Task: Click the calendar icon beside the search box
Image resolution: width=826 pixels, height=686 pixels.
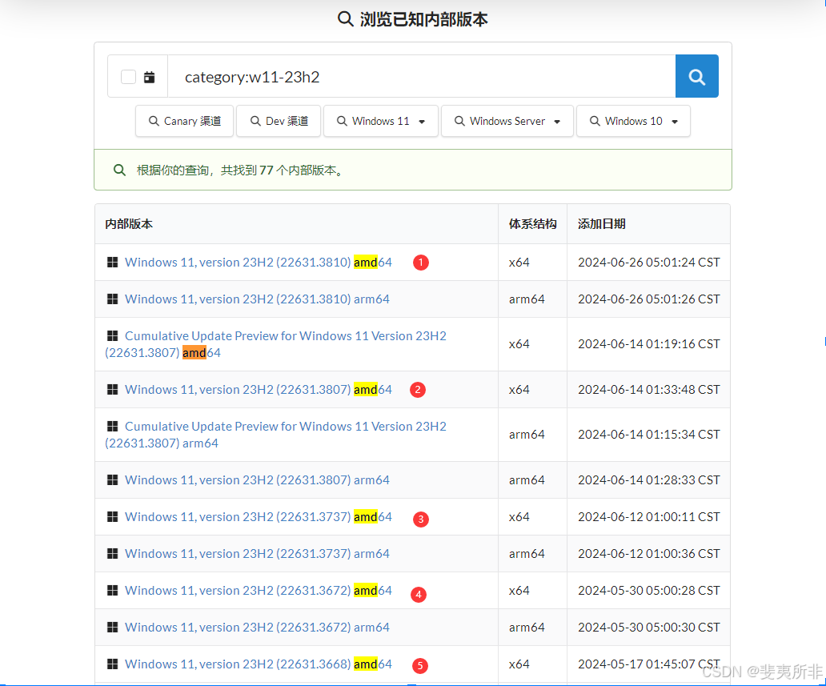Action: [x=150, y=77]
